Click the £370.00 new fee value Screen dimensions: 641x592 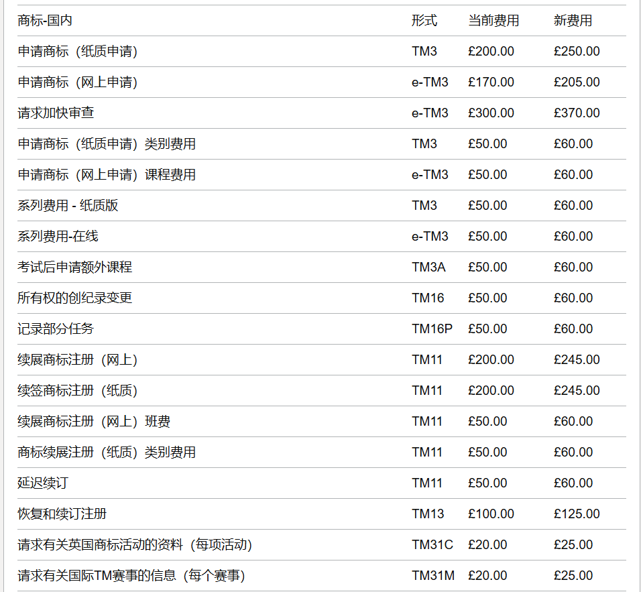click(x=577, y=113)
